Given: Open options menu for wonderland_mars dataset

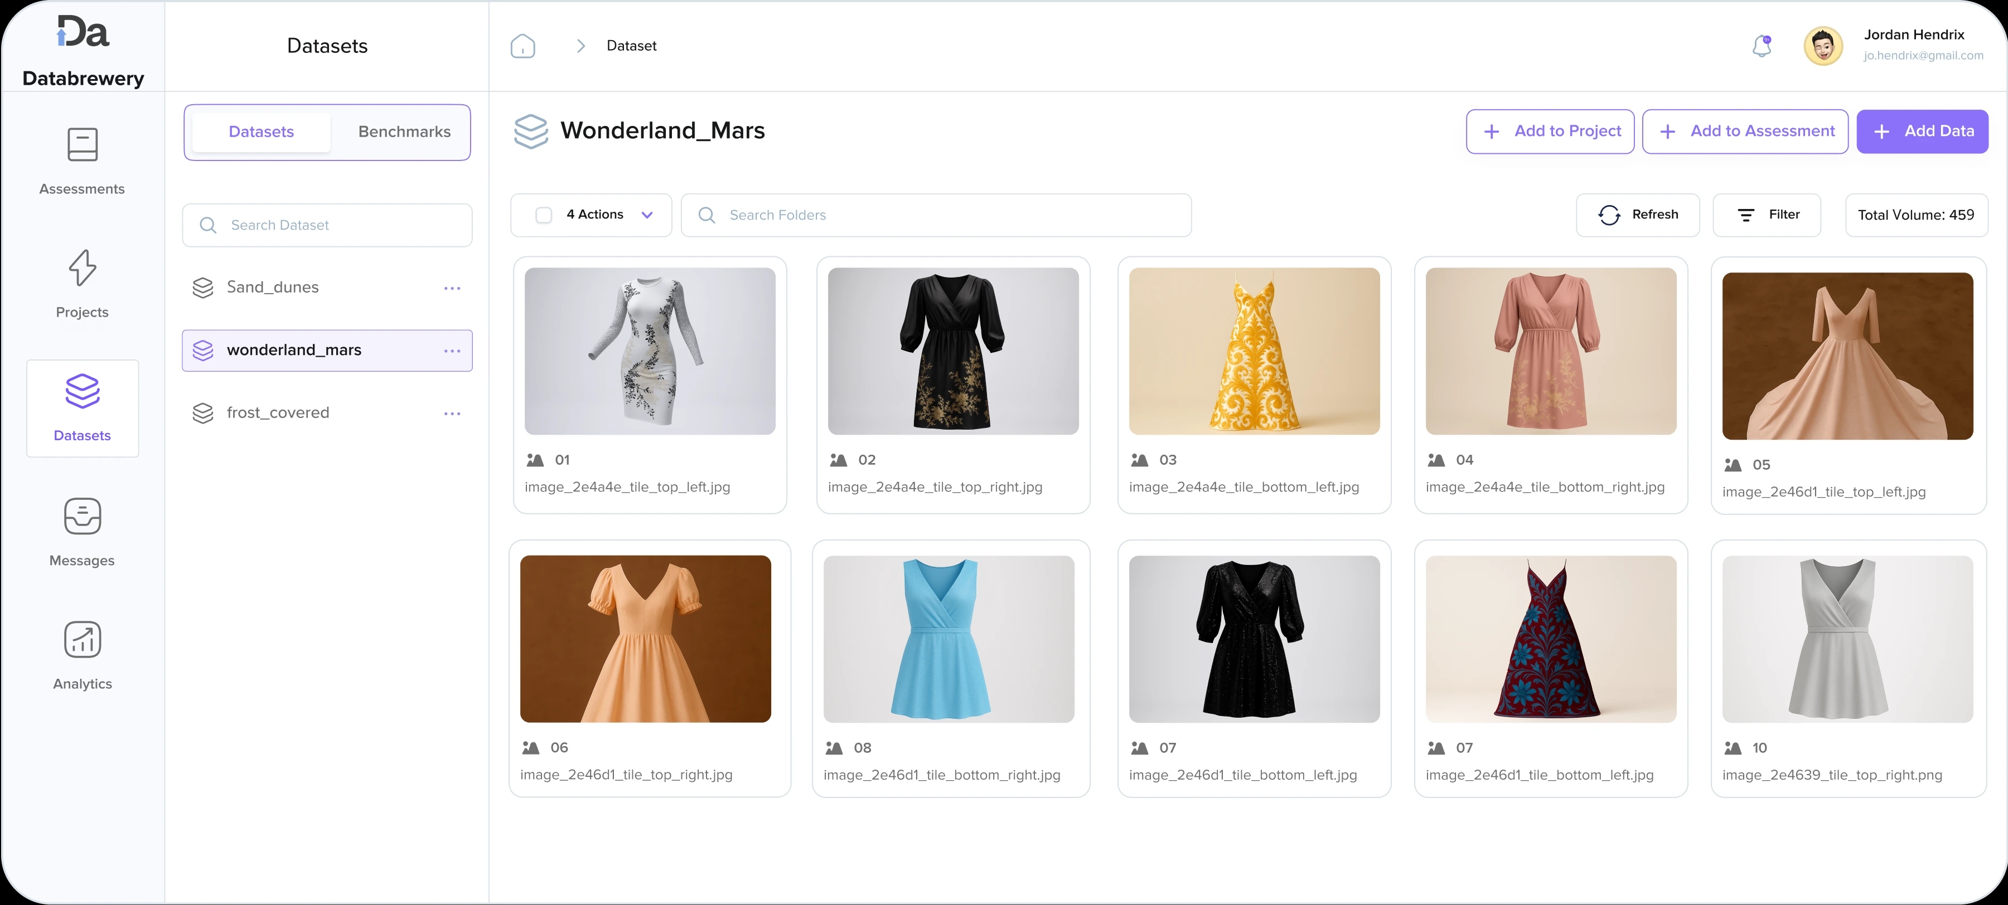Looking at the screenshot, I should tap(452, 351).
